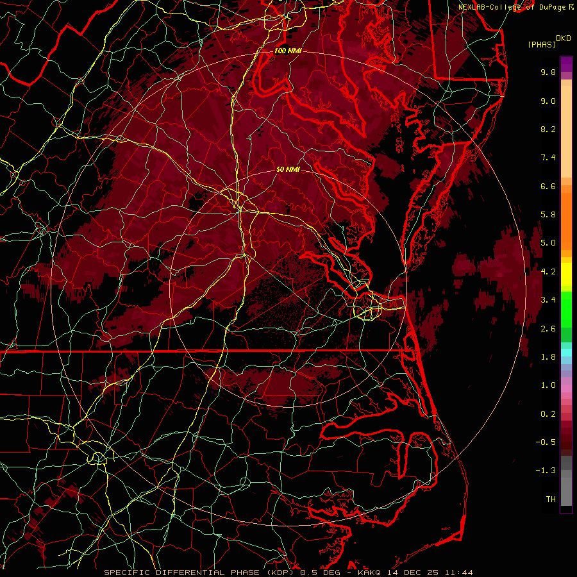577x577 pixels.
Task: Click the 1.8 scale value
Action: (x=548, y=357)
